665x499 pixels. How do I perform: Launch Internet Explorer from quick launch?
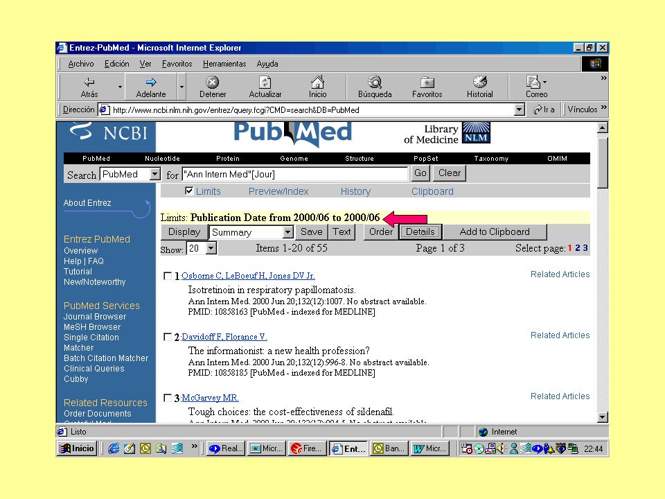pyautogui.click(x=114, y=448)
